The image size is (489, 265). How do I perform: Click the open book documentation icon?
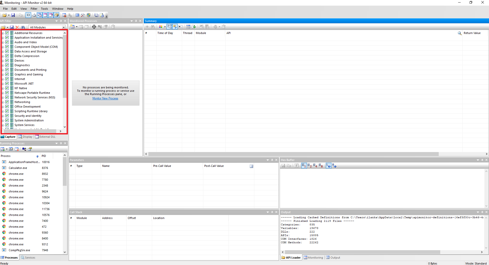pyautogui.click(x=96, y=15)
